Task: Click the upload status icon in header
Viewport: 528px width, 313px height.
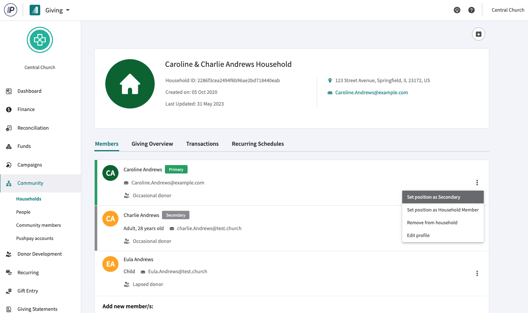Action: [457, 10]
